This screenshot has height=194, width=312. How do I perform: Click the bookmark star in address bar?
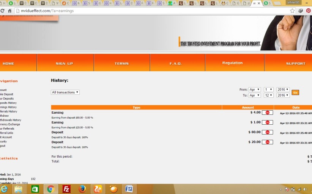(292, 11)
